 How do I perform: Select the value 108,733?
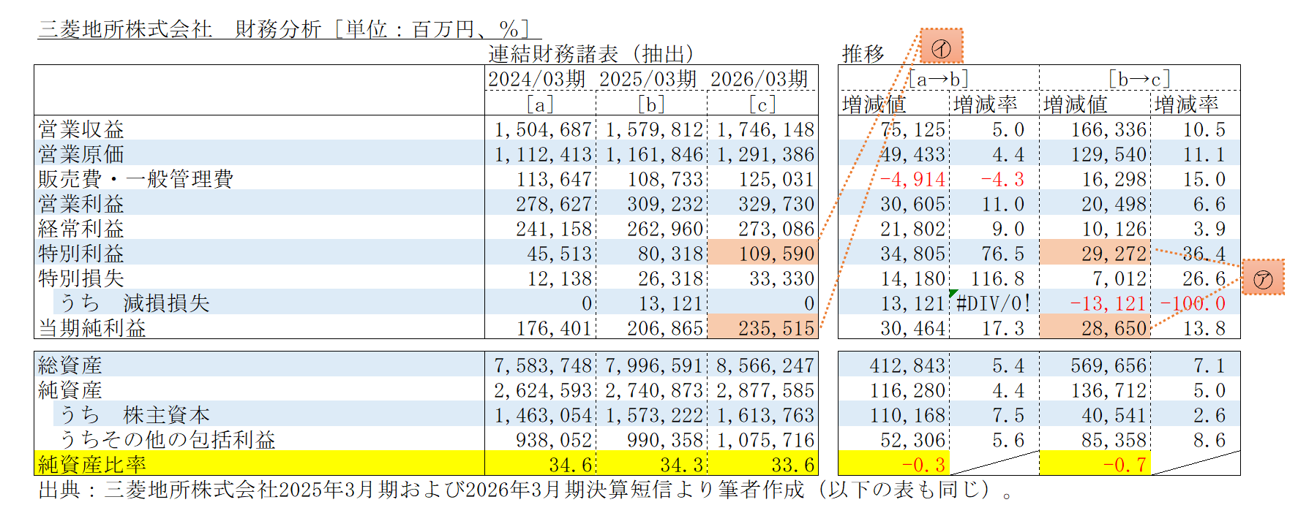tap(665, 179)
